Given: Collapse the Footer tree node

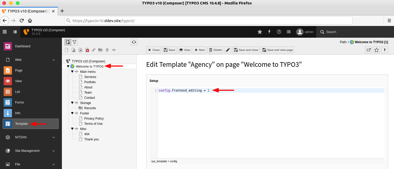Looking at the screenshot, I should (x=72, y=113).
